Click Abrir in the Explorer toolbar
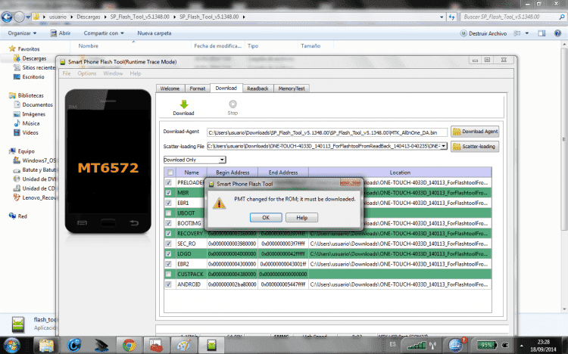 (61, 33)
